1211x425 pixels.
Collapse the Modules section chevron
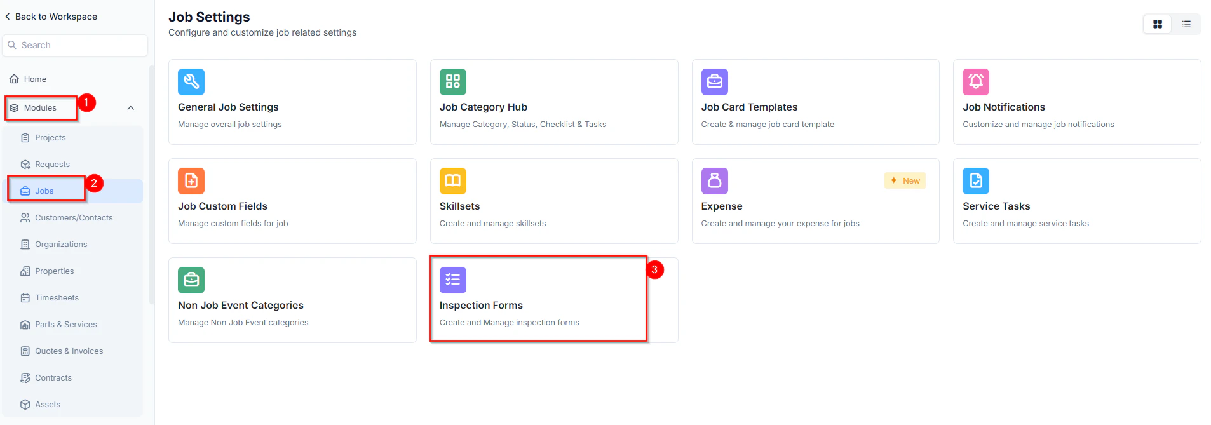coord(131,108)
